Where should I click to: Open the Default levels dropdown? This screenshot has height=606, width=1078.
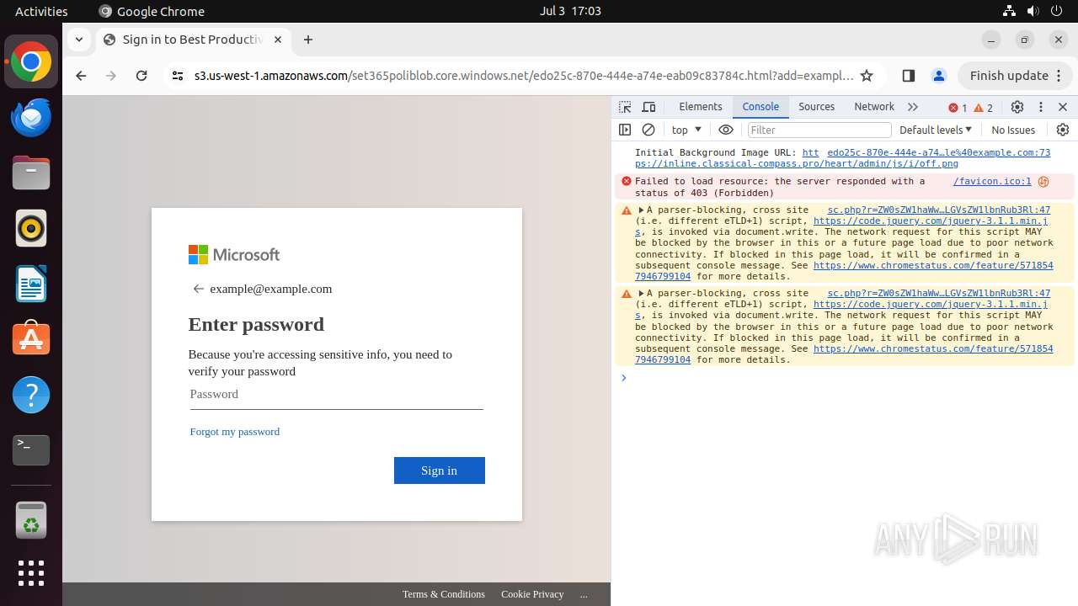(x=936, y=130)
